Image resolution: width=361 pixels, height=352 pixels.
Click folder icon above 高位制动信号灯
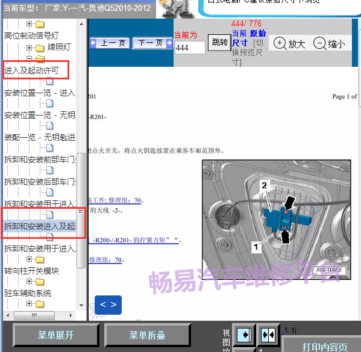[40, 24]
